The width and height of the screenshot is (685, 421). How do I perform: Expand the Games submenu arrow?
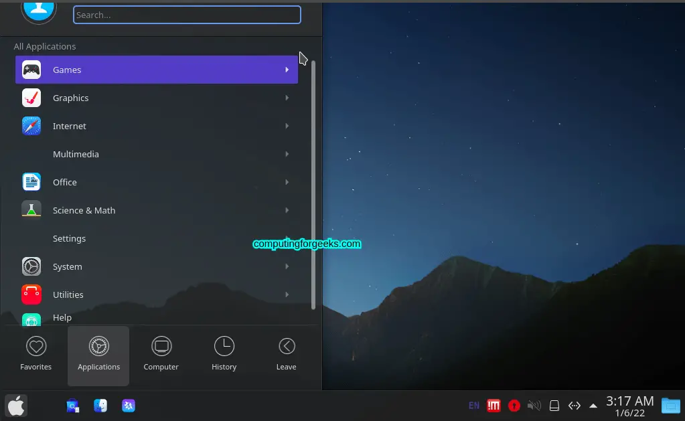pyautogui.click(x=287, y=70)
